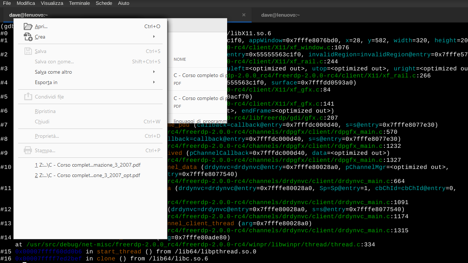
Task: Click the open folder icon beside Apri
Action: click(x=28, y=26)
